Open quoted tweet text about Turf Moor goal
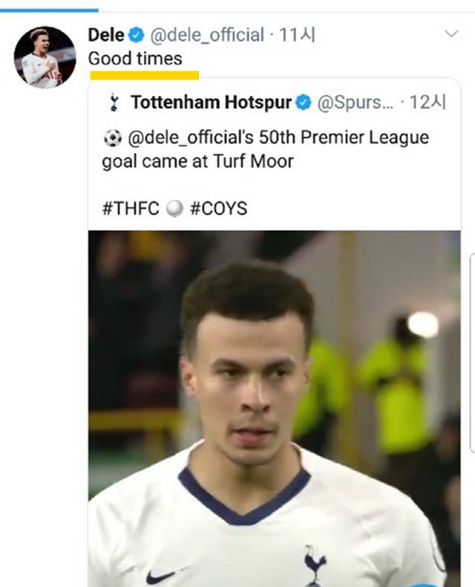 click(265, 149)
